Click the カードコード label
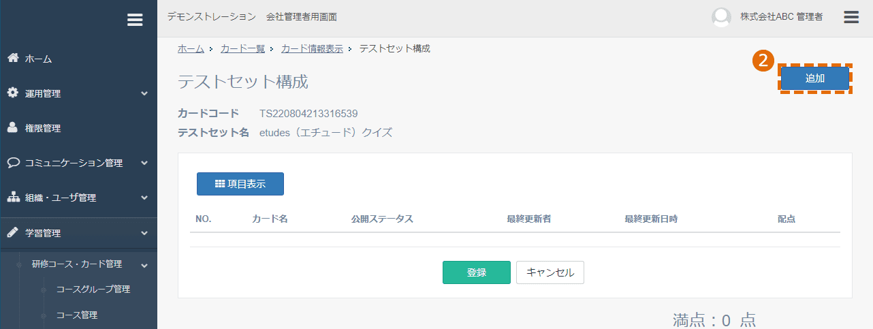This screenshot has height=329, width=873. point(208,113)
